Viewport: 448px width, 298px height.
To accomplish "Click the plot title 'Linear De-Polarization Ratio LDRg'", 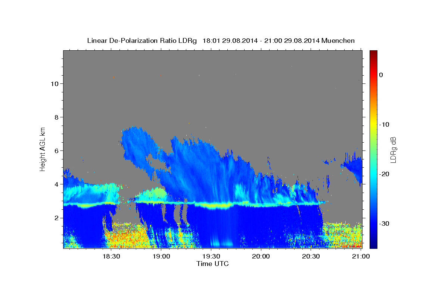I will tap(141, 41).
